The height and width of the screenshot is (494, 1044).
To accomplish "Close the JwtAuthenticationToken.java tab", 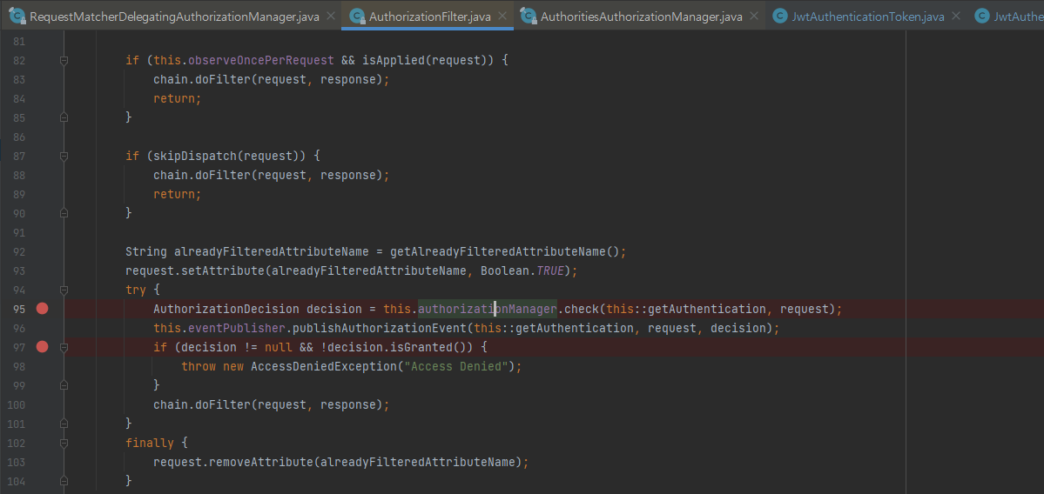I will tap(956, 16).
